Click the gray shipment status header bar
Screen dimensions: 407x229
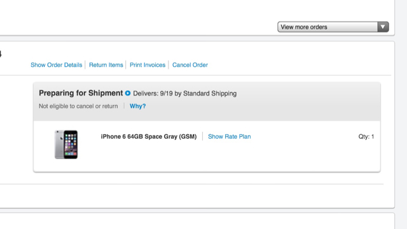click(207, 102)
